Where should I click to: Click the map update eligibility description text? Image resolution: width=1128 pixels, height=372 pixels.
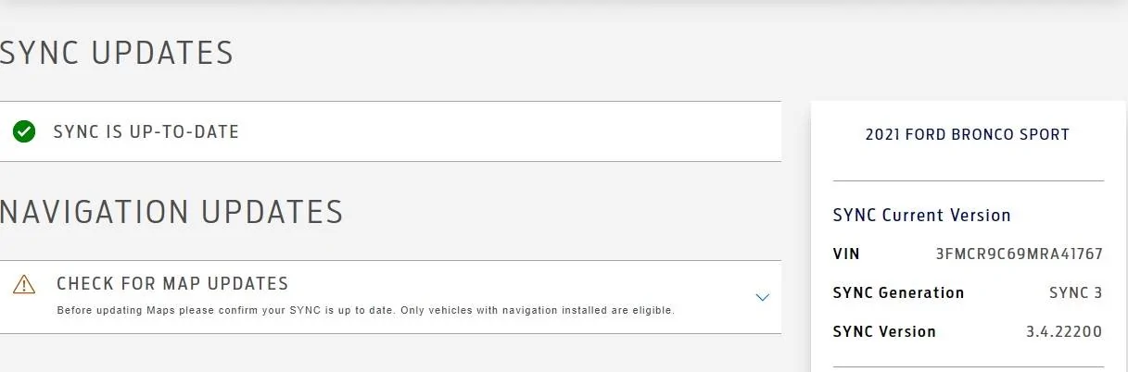[x=365, y=310]
